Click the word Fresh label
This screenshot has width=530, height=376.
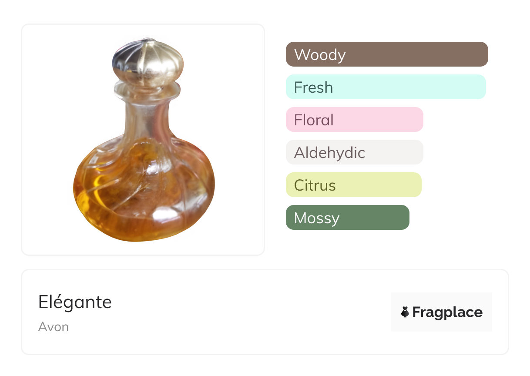[x=313, y=87]
